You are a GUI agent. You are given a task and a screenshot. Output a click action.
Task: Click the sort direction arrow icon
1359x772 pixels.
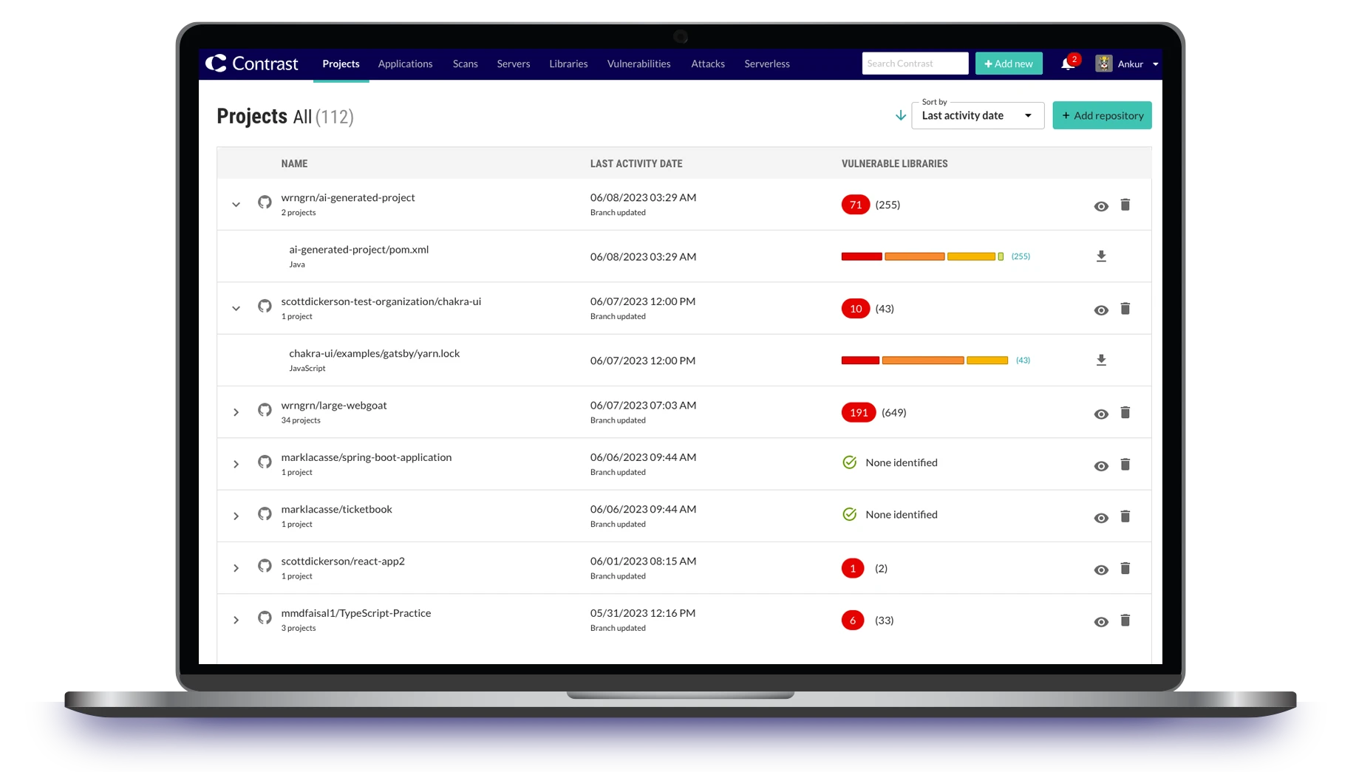point(900,115)
